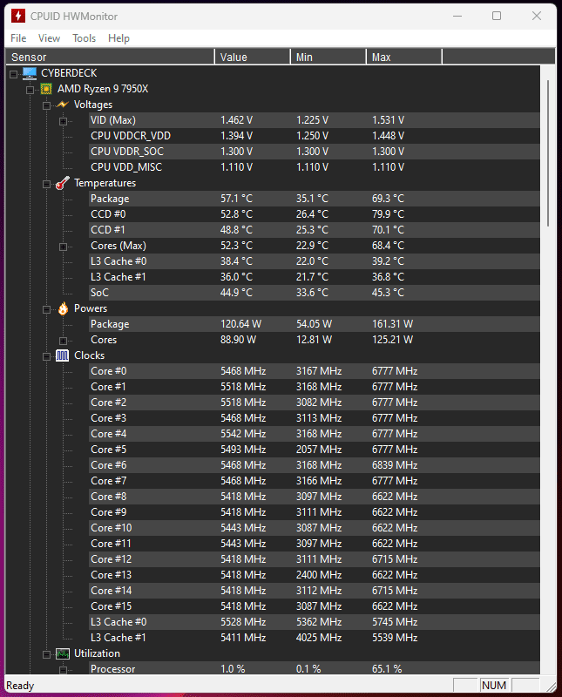Screen dimensions: 562x697
Task: Select the Core #15 clock row
Action: pos(315,606)
